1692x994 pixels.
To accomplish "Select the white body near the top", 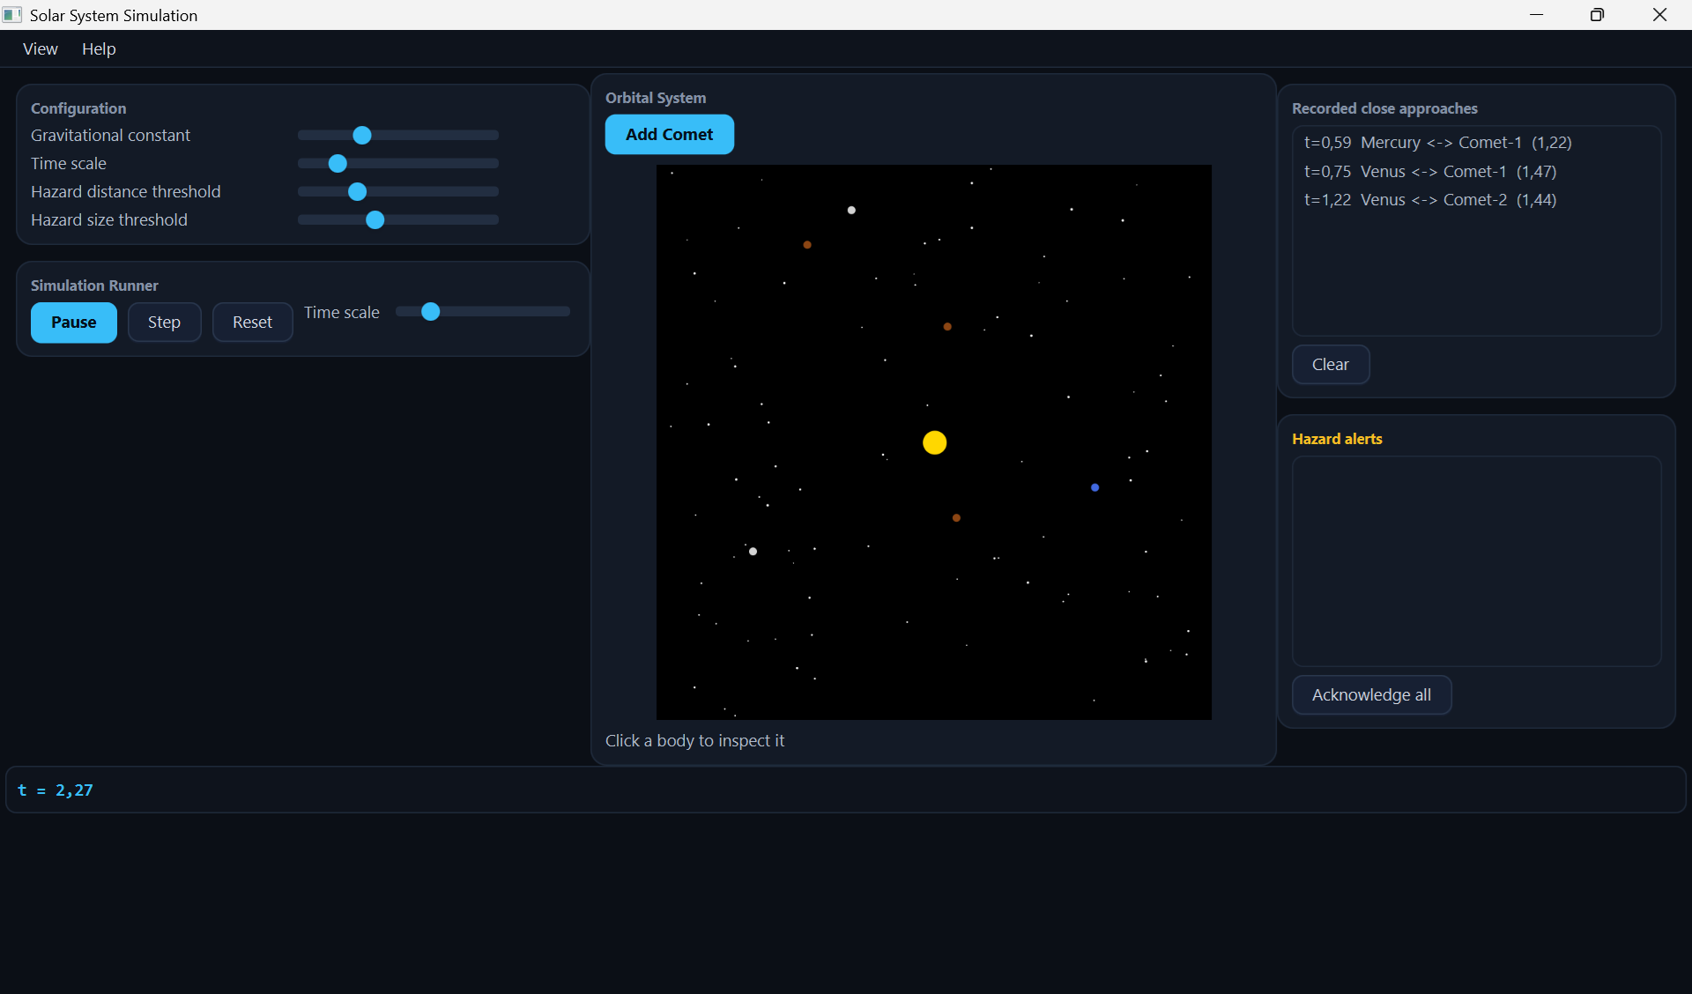I will [x=851, y=210].
